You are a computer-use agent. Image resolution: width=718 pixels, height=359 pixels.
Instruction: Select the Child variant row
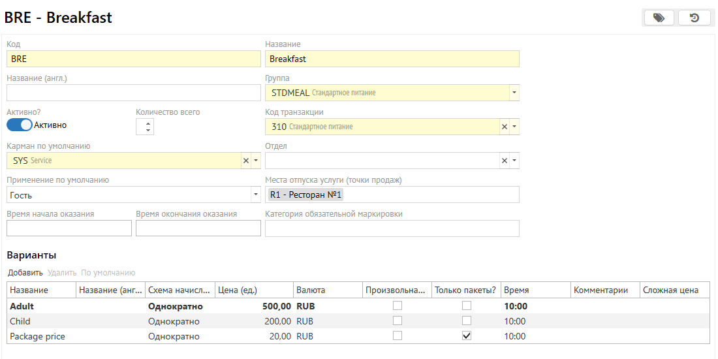point(39,321)
